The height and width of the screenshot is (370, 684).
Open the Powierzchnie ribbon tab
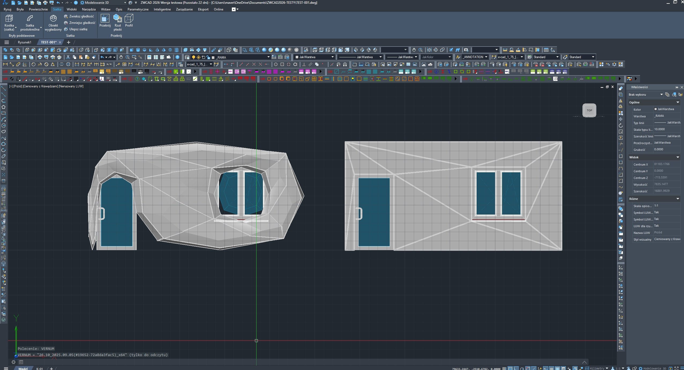click(38, 9)
